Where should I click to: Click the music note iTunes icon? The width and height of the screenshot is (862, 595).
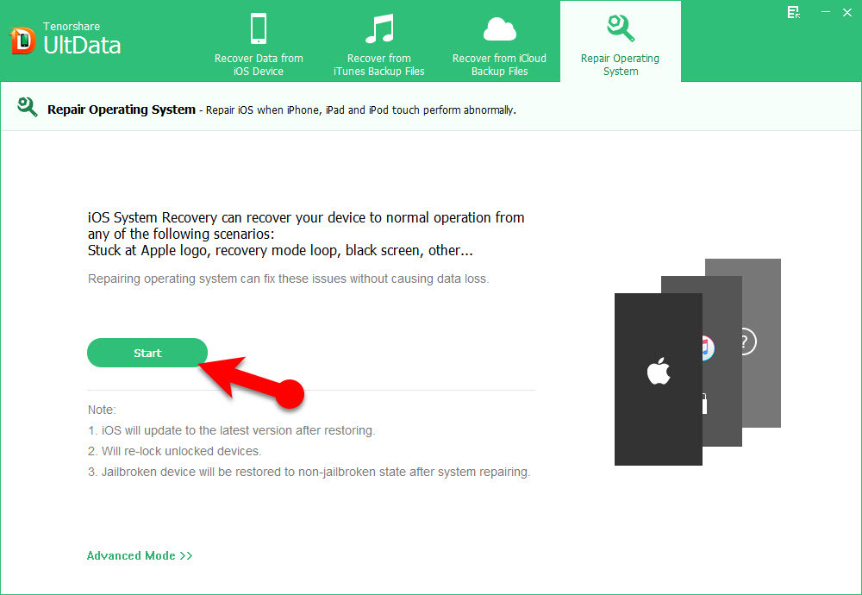click(x=379, y=28)
